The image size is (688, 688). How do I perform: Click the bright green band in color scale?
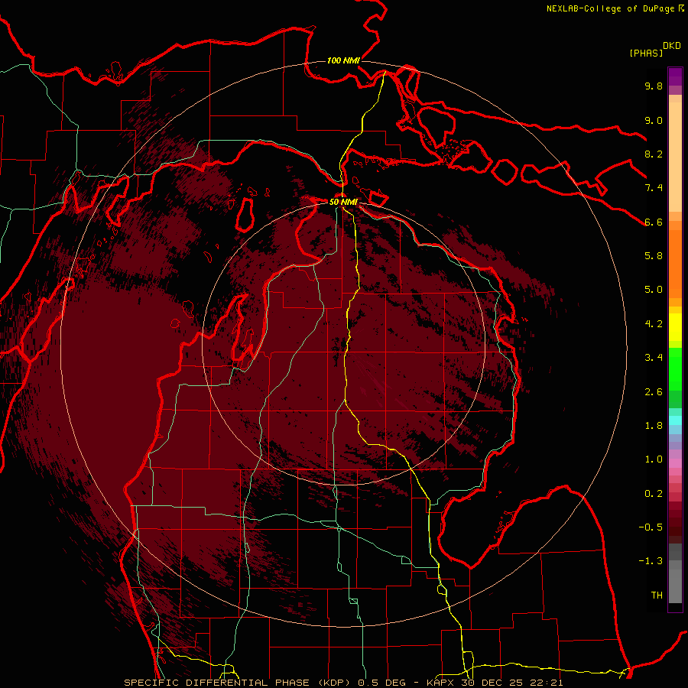[x=675, y=369]
